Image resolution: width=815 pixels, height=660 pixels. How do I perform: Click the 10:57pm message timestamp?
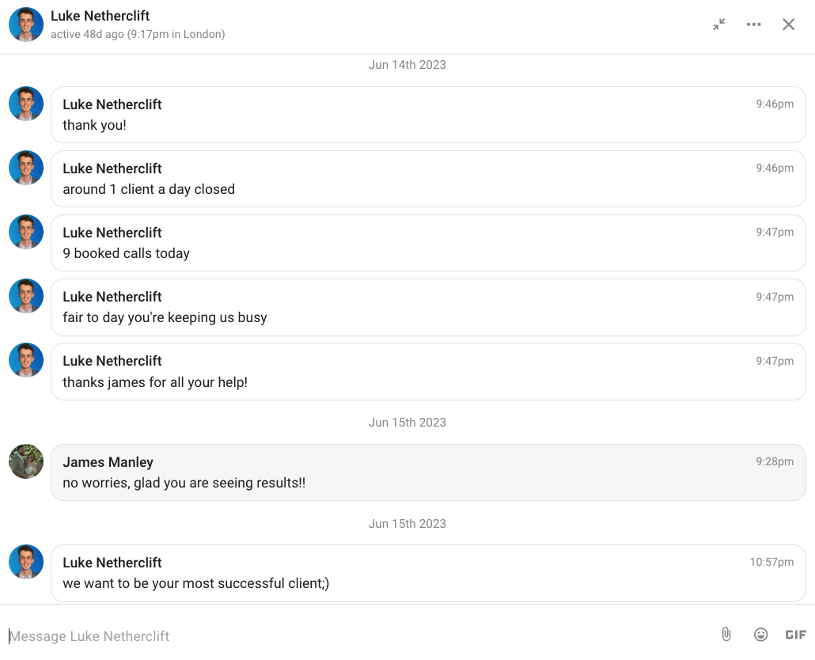[771, 562]
